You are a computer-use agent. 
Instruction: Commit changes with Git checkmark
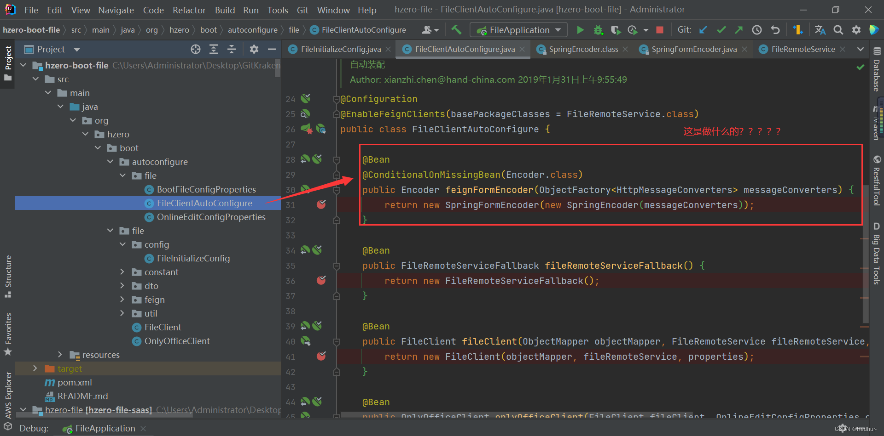click(x=721, y=30)
